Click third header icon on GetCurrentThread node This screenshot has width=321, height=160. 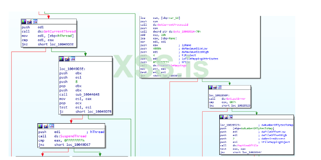coord(35,22)
